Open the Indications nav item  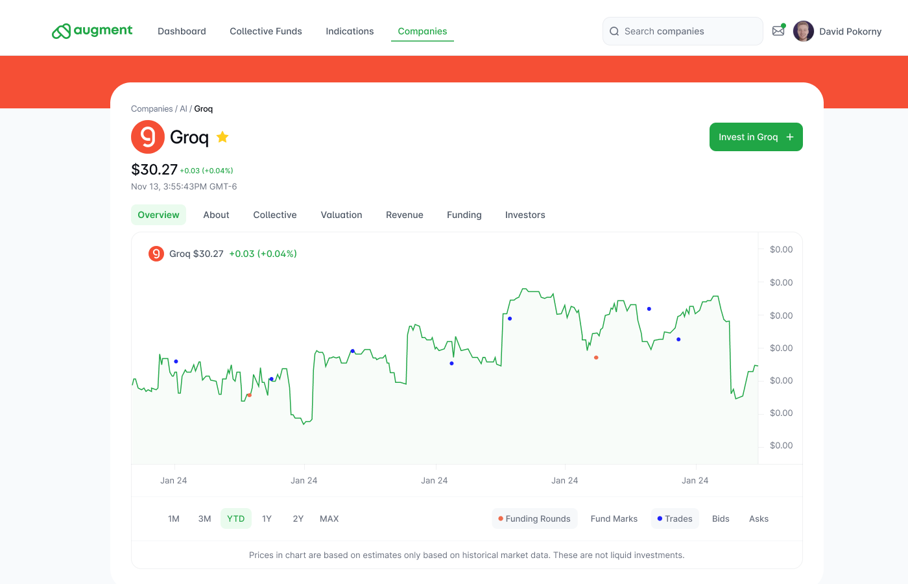350,31
